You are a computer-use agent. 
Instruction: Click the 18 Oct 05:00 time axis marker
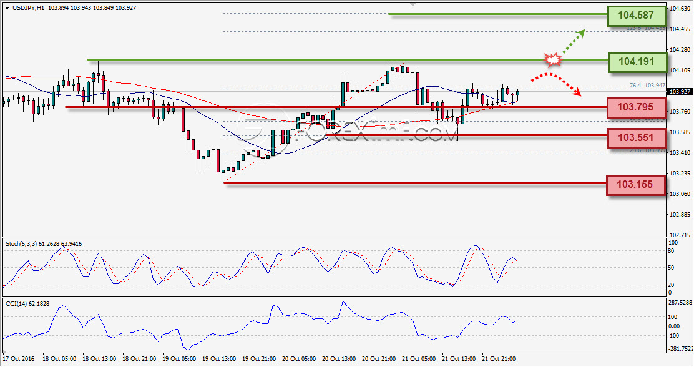point(59,359)
